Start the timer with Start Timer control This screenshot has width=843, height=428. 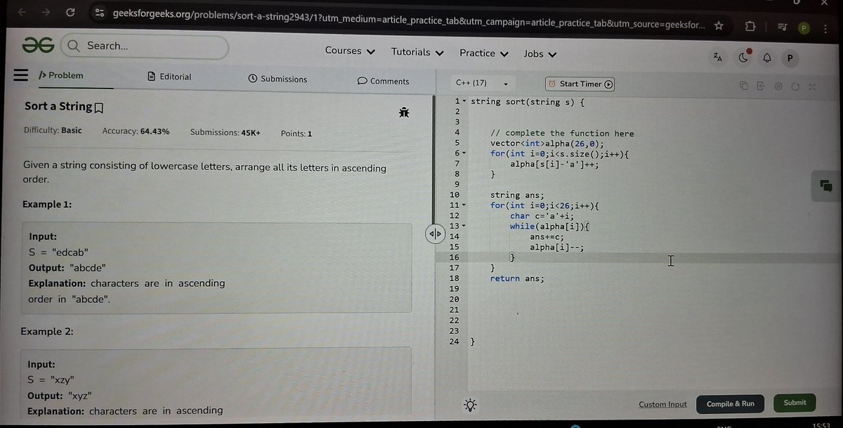(580, 84)
